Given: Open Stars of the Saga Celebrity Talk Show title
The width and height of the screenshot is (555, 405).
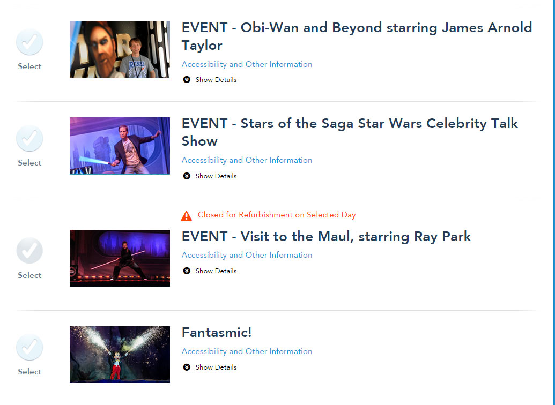Looking at the screenshot, I should click(350, 132).
